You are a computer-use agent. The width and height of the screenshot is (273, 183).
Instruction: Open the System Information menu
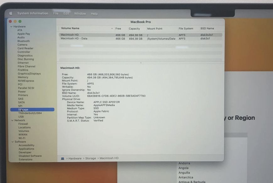(33, 13)
